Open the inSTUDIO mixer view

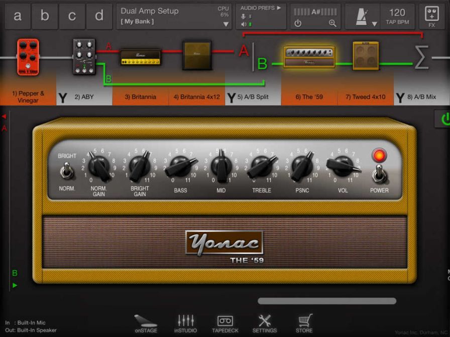(186, 323)
